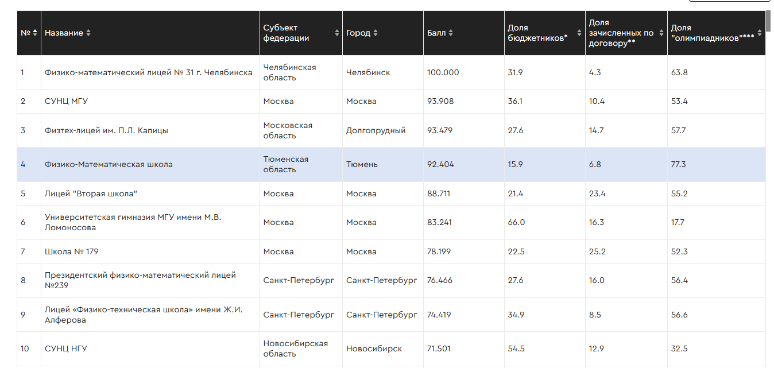Select the СУНЦ НГУ school name
This screenshot has width=774, height=368.
[x=66, y=348]
